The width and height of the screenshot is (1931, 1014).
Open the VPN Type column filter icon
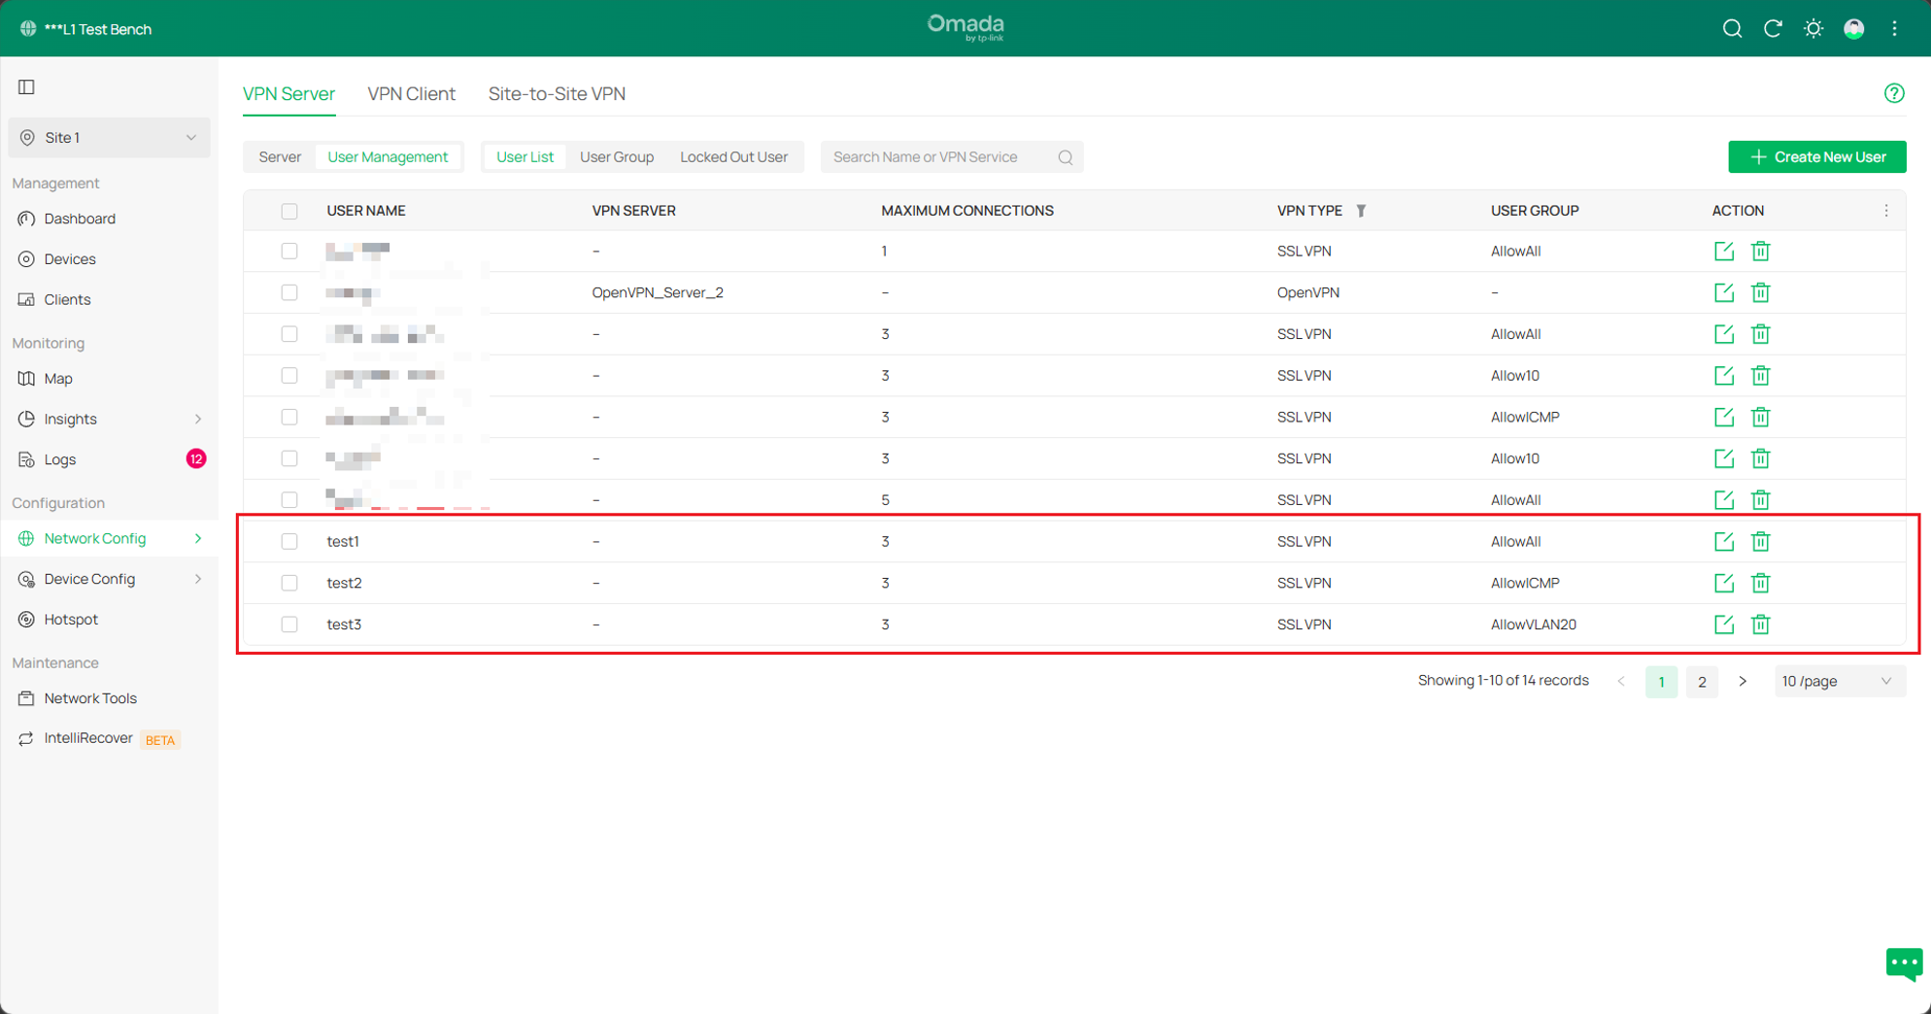[x=1361, y=211]
